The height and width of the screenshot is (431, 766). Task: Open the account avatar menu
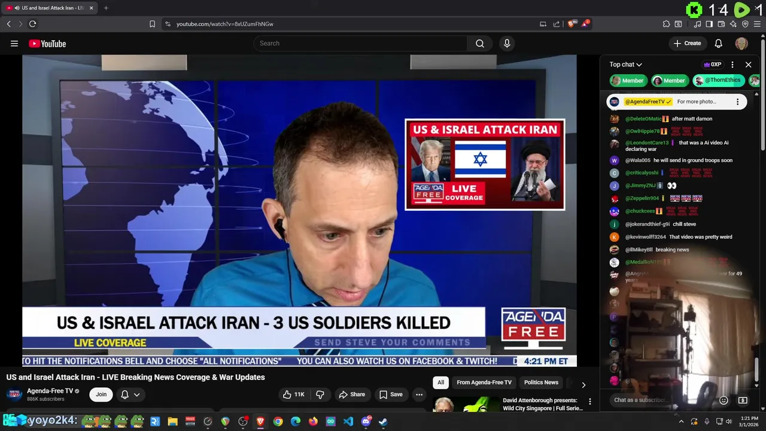[741, 43]
